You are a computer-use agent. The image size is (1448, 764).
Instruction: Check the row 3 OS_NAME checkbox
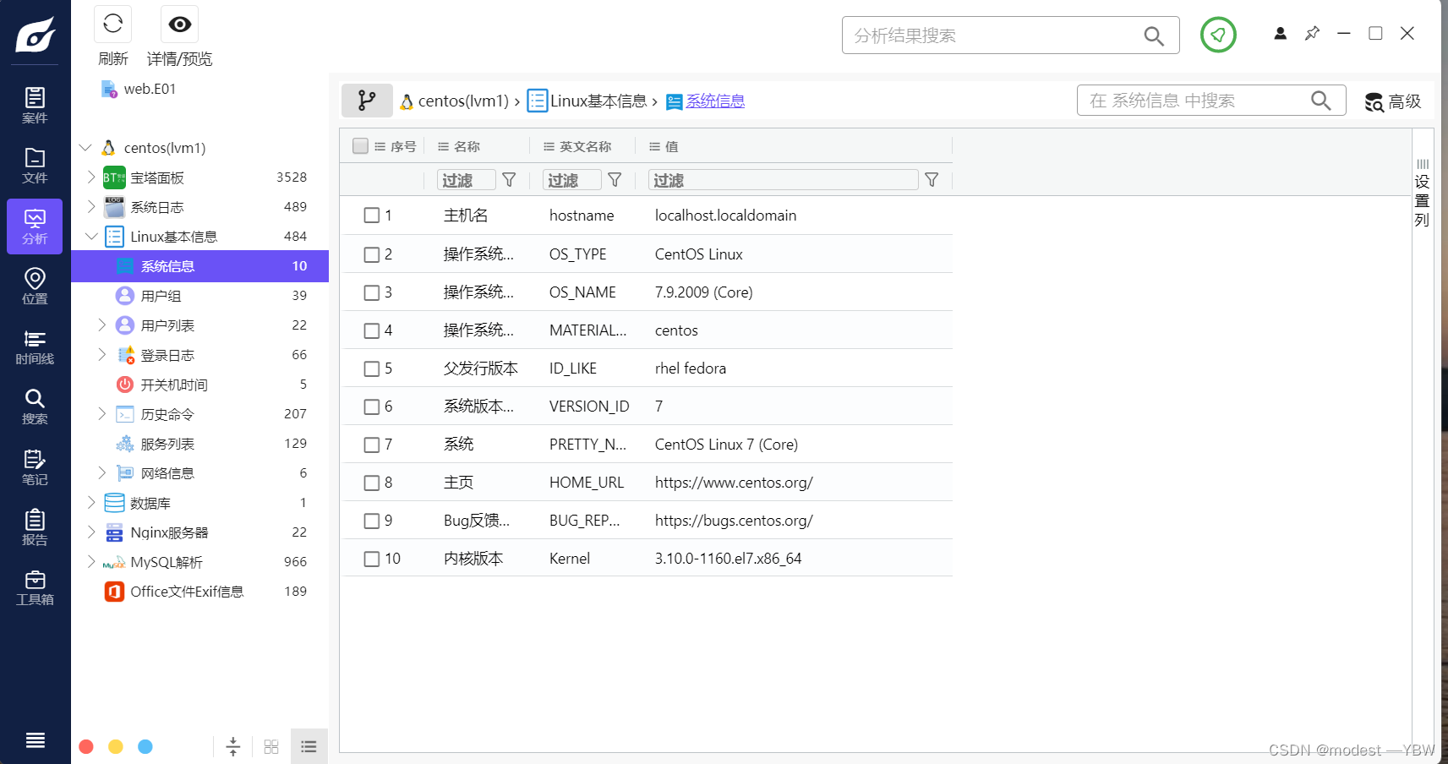pyautogui.click(x=372, y=292)
